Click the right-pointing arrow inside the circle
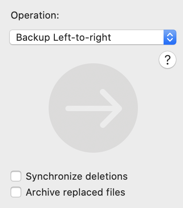183x208 pixels. tap(94, 108)
